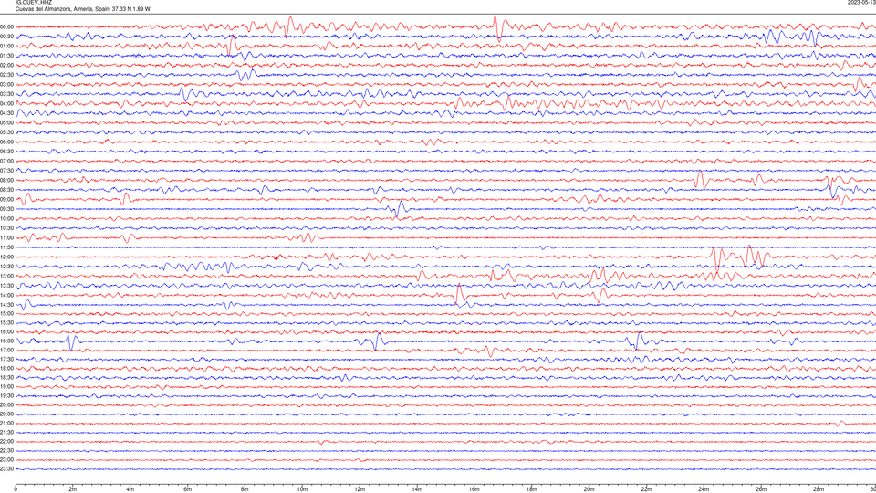Select the 23:30 trace time label

pos(6,469)
